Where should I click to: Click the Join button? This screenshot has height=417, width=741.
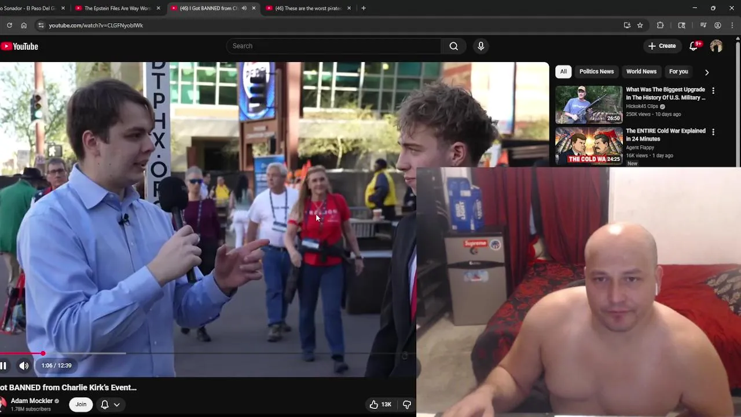click(x=81, y=404)
